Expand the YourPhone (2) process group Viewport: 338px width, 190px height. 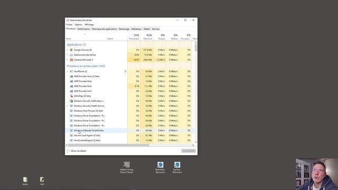click(x=67, y=71)
